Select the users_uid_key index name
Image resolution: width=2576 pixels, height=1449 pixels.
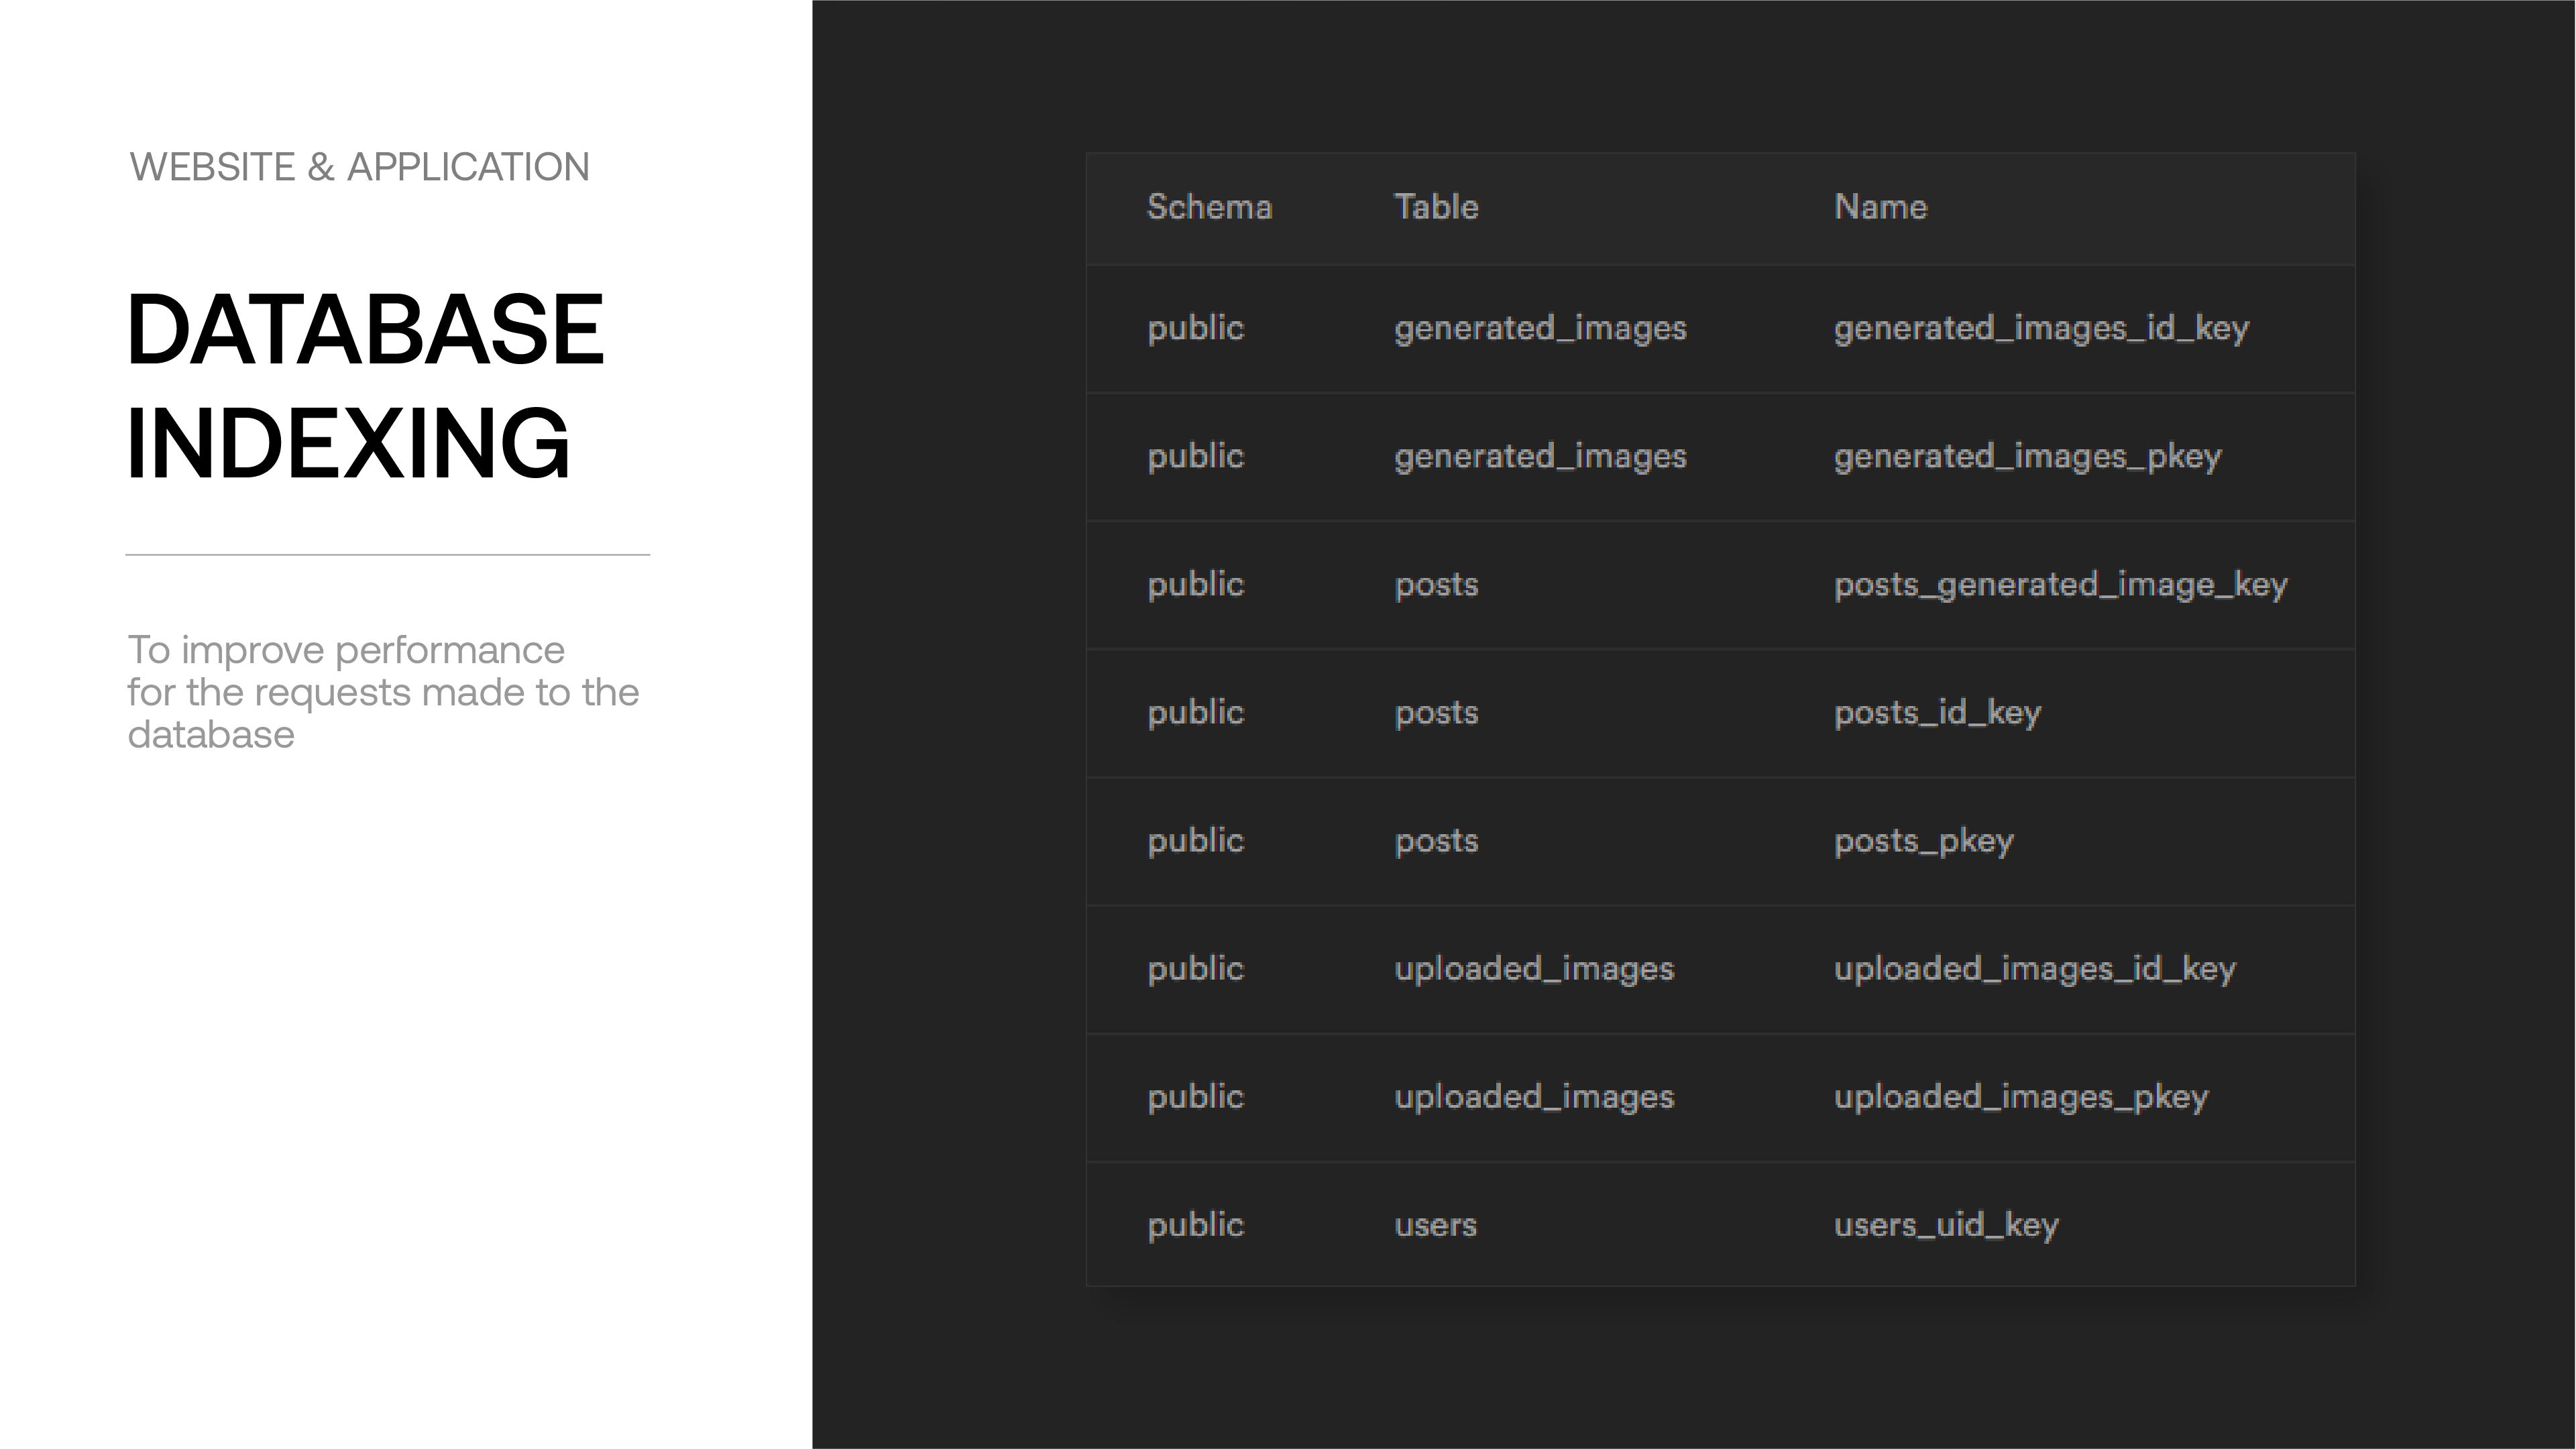(x=1945, y=1225)
